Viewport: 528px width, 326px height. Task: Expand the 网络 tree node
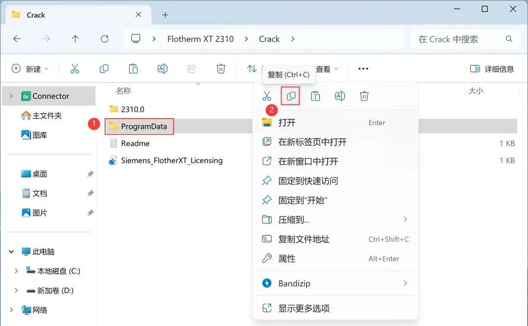(x=11, y=310)
